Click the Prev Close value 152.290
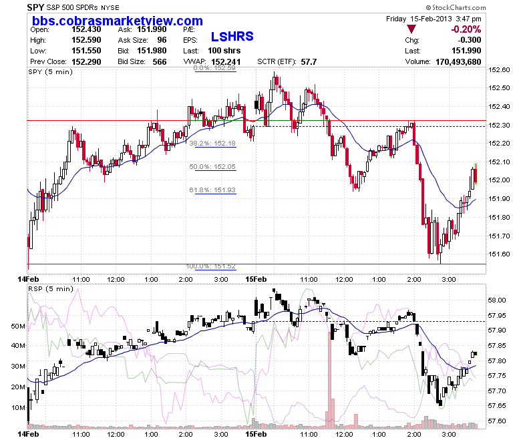The height and width of the screenshot is (440, 521). (86, 61)
